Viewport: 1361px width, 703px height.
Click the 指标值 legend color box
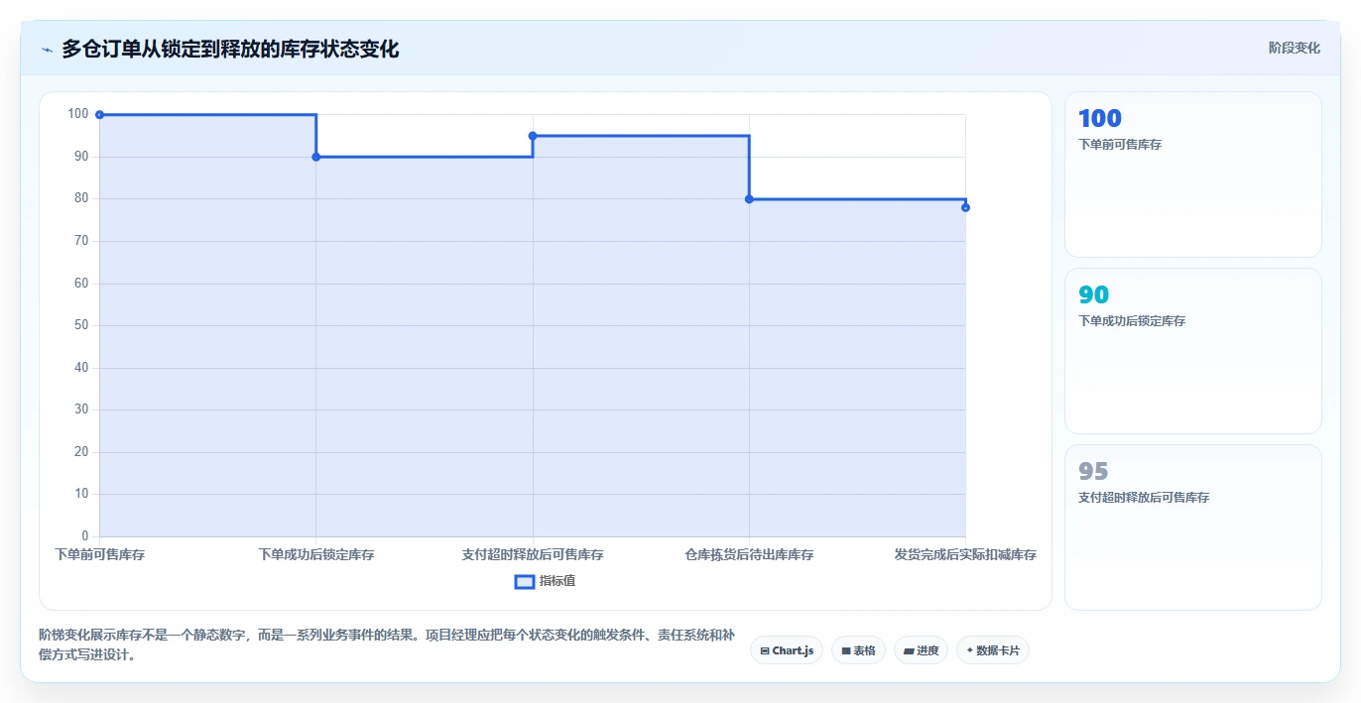coord(525,581)
